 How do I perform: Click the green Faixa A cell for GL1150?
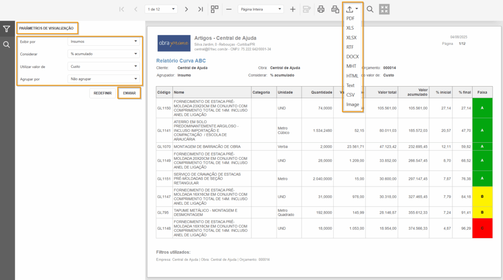[482, 108]
